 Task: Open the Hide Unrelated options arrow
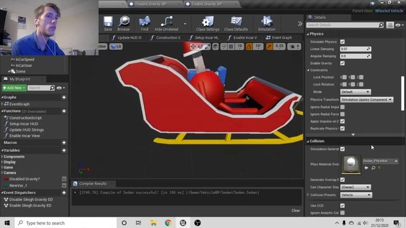(185, 23)
